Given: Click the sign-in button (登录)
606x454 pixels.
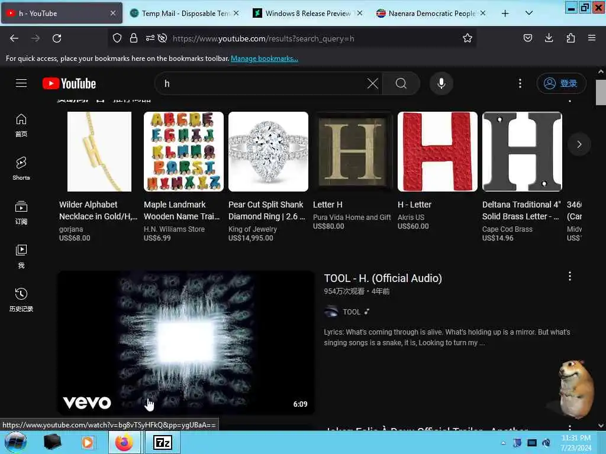Looking at the screenshot, I should point(561,83).
